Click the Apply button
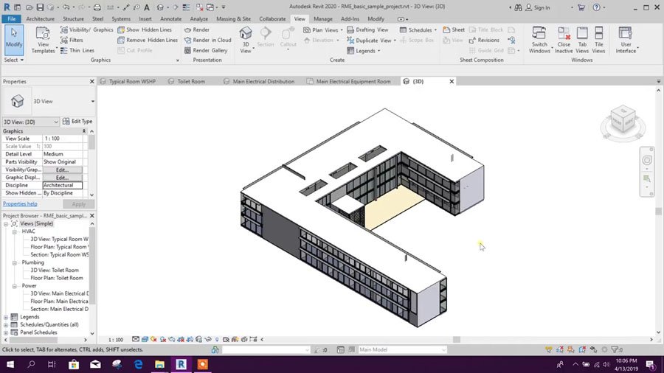Screen dimensions: 664x373 78,204
